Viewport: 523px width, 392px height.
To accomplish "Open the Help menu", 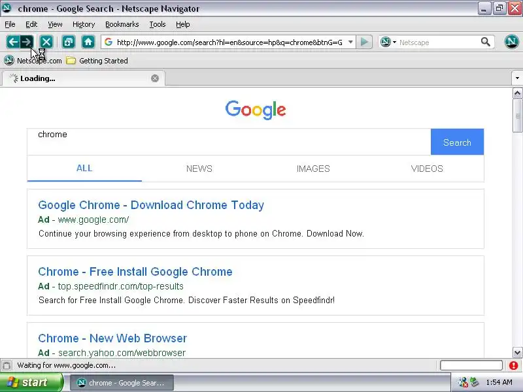I will pos(183,24).
